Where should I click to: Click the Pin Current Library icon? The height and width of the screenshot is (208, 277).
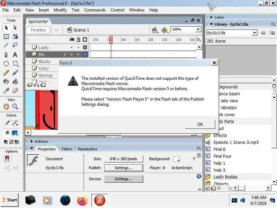tap(263, 33)
